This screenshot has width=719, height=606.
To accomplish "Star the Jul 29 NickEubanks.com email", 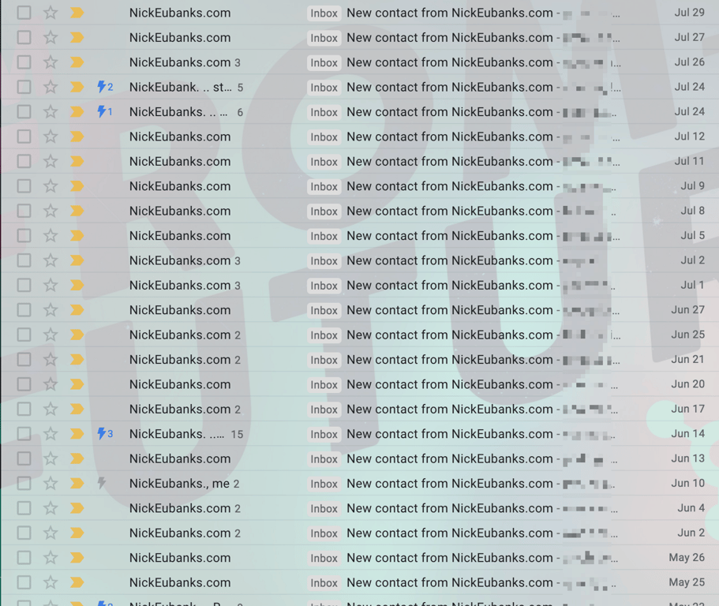I will pyautogui.click(x=51, y=13).
